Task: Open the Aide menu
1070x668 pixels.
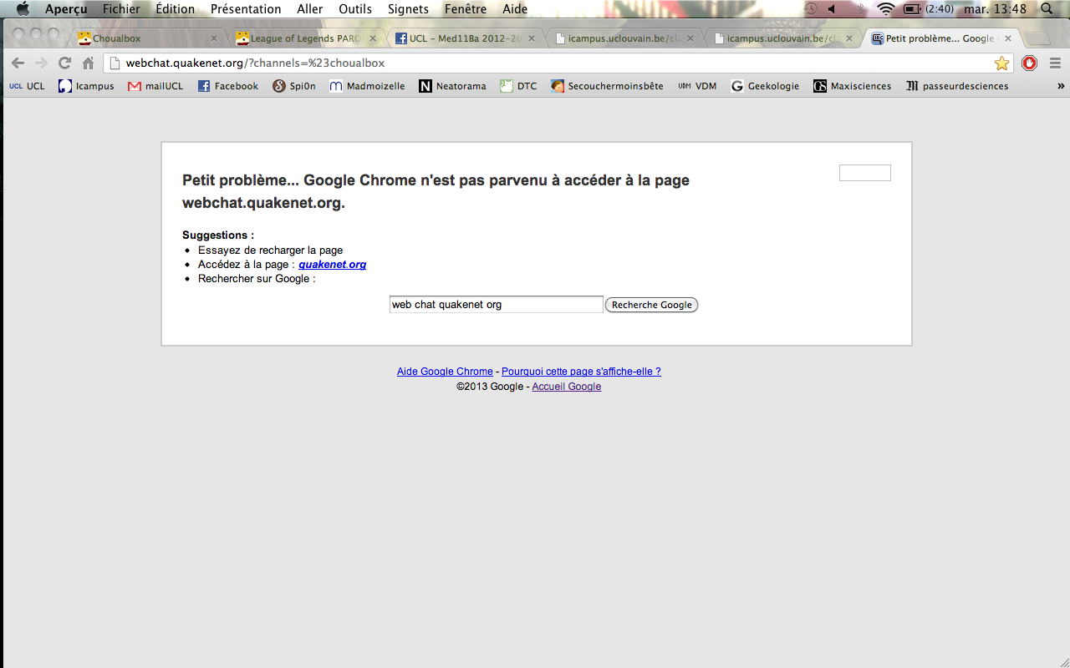Action: tap(515, 9)
